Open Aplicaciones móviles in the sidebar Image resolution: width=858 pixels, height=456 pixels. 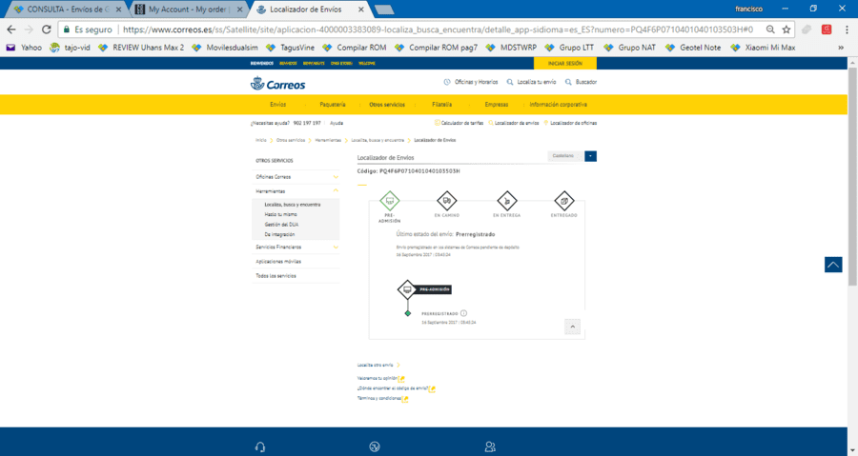(278, 262)
